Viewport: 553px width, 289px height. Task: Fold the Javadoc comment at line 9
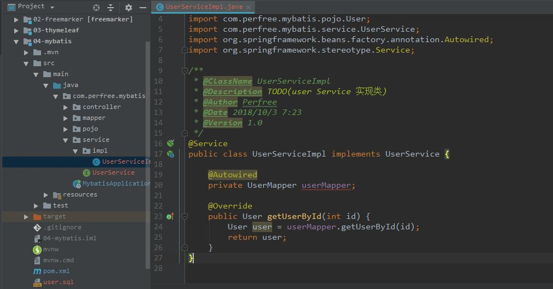(x=184, y=71)
